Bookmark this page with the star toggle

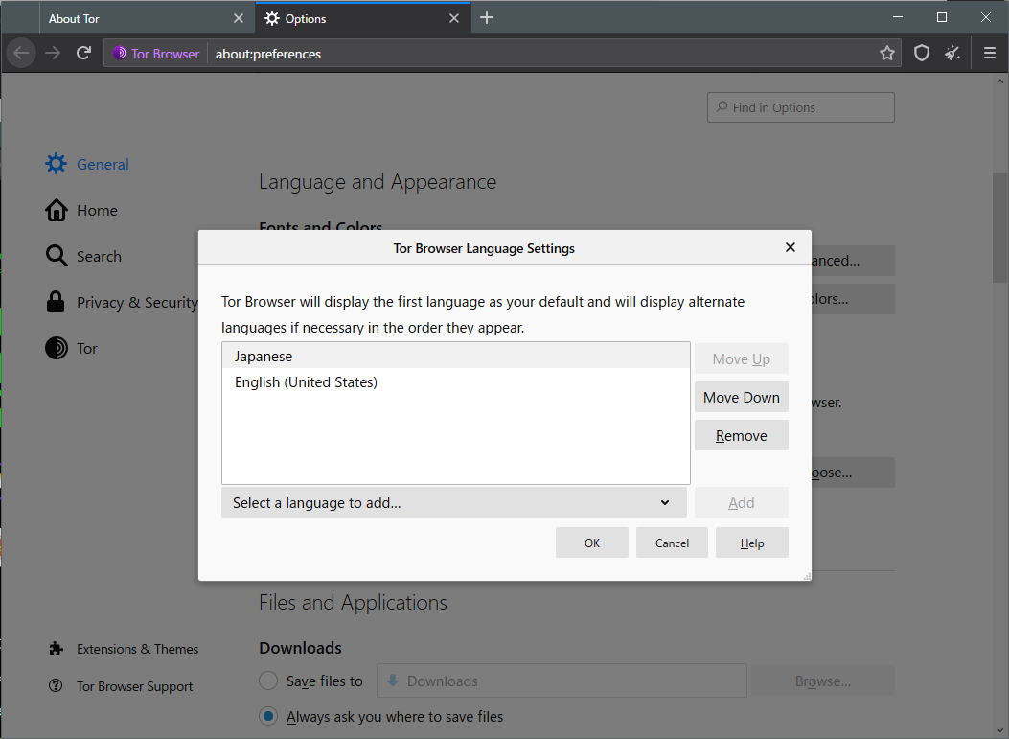(x=887, y=53)
